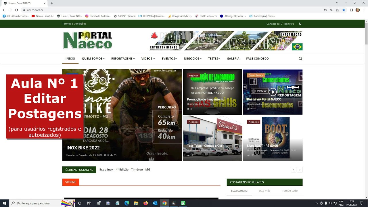The height and width of the screenshot is (207, 368).
Task: Go to the Início menu item
Action: tap(70, 59)
